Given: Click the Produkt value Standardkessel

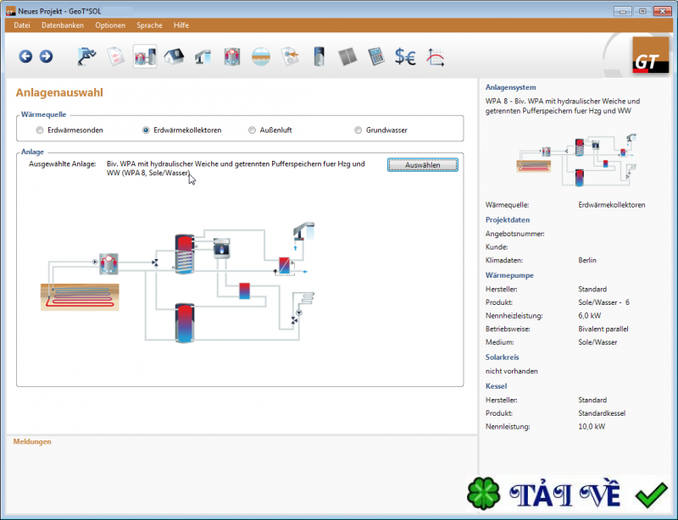Looking at the screenshot, I should [x=602, y=413].
